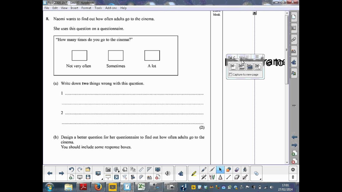The image size is (342, 192).
Task: Open Add-ons tab in side panel
Action: [x=293, y=62]
